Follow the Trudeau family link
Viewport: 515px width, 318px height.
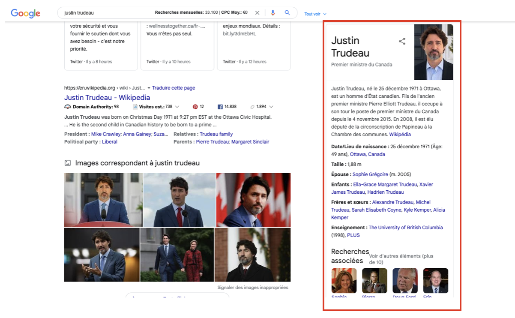[x=216, y=134]
